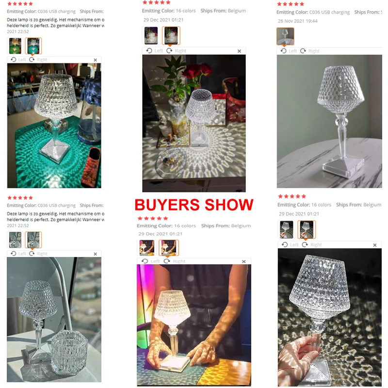
Task: Rotate left the lamp with glass jar photo
Action: coord(18,254)
